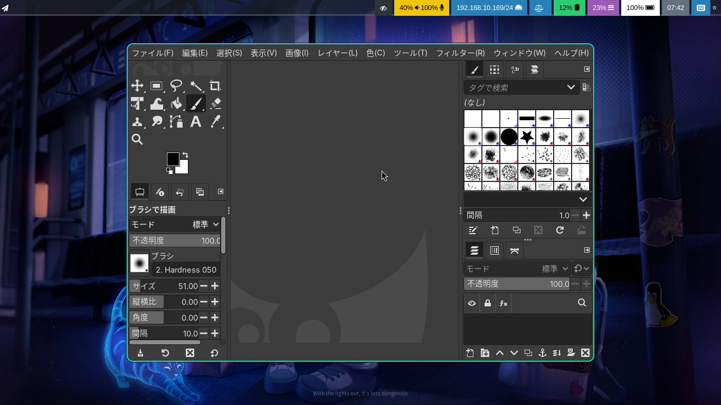
Task: Select the Text tool
Action: [x=196, y=122]
